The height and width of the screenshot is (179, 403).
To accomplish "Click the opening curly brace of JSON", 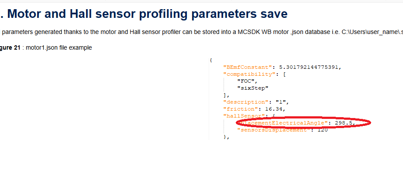I will click(x=211, y=60).
